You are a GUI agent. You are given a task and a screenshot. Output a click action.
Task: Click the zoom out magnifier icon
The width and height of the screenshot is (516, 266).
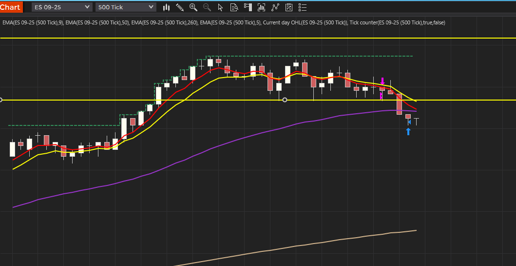point(207,7)
